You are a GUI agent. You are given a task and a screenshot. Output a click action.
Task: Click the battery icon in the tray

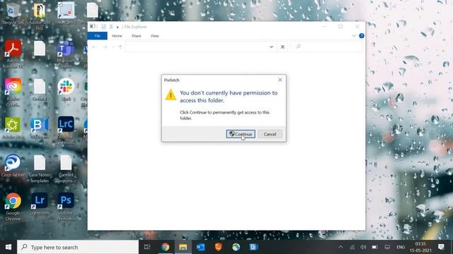pyautogui.click(x=374, y=247)
